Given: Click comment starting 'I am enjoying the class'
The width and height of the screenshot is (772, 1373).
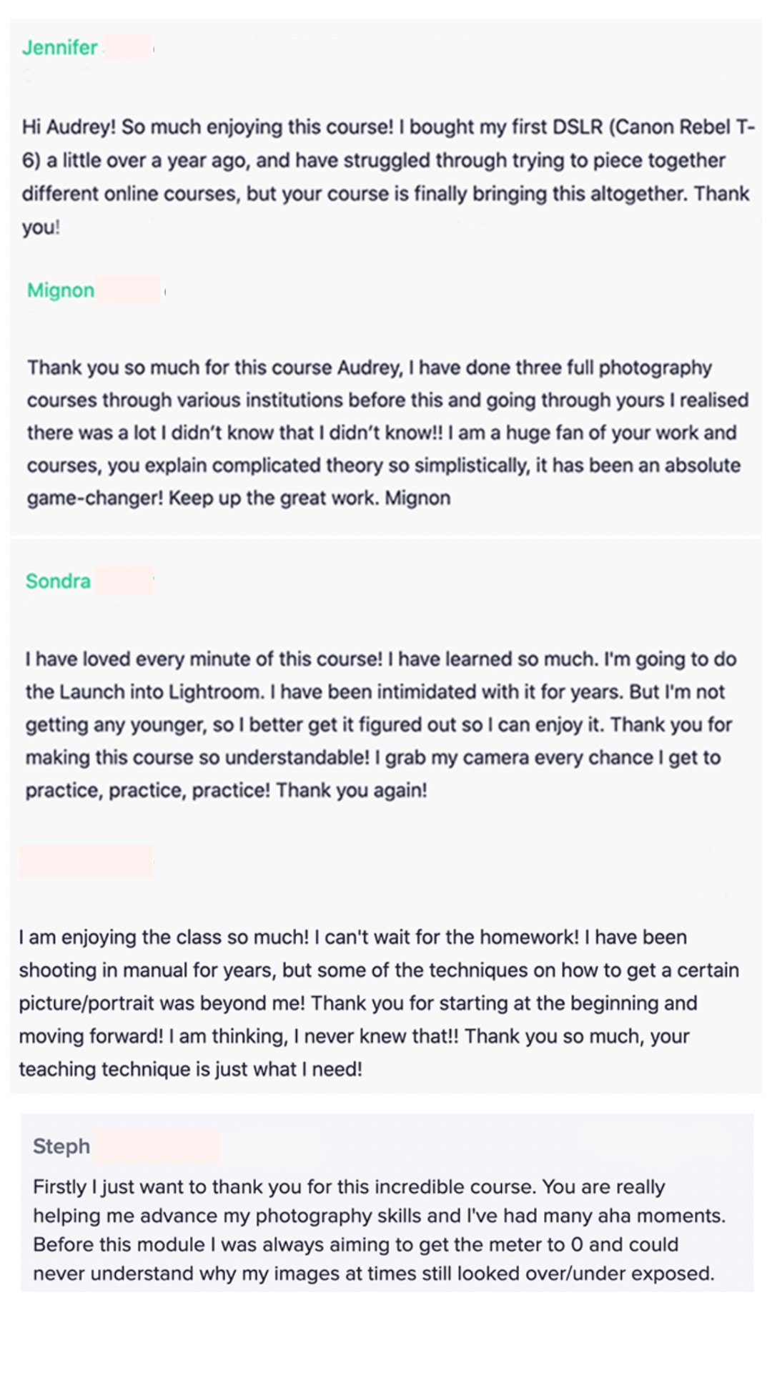Looking at the screenshot, I should pos(379,1003).
